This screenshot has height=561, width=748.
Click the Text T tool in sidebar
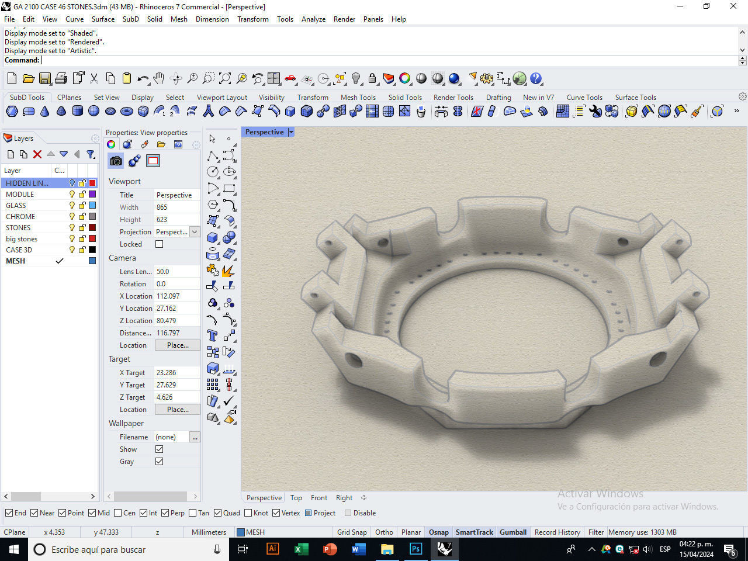[x=213, y=335]
